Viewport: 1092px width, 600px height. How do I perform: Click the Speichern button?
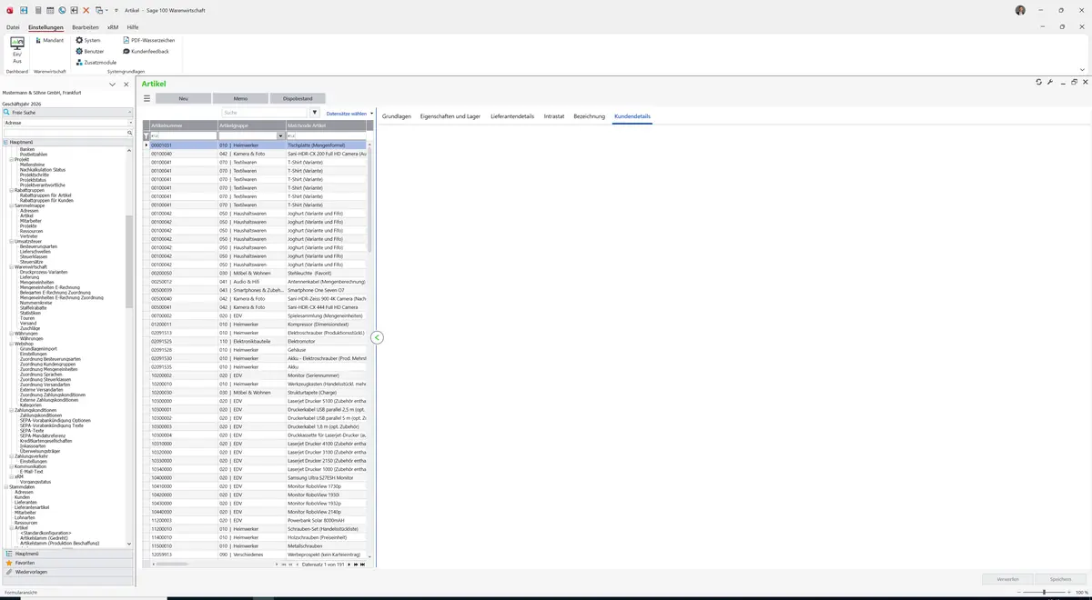[1060, 579]
